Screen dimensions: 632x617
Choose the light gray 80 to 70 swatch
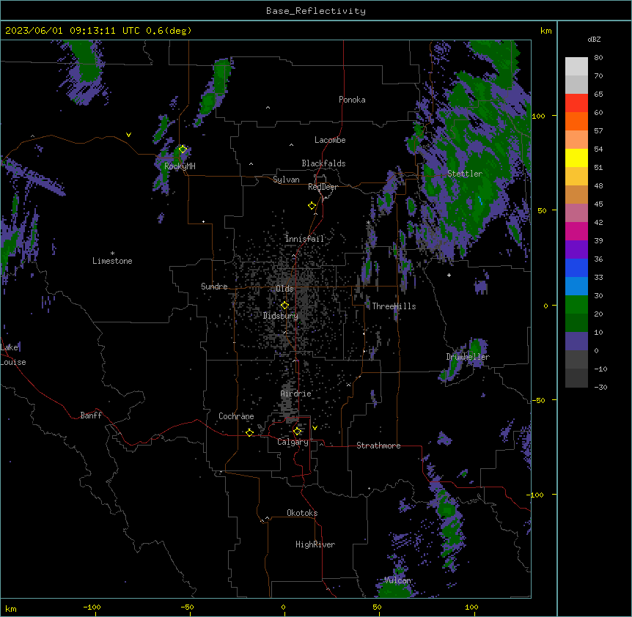[576, 67]
